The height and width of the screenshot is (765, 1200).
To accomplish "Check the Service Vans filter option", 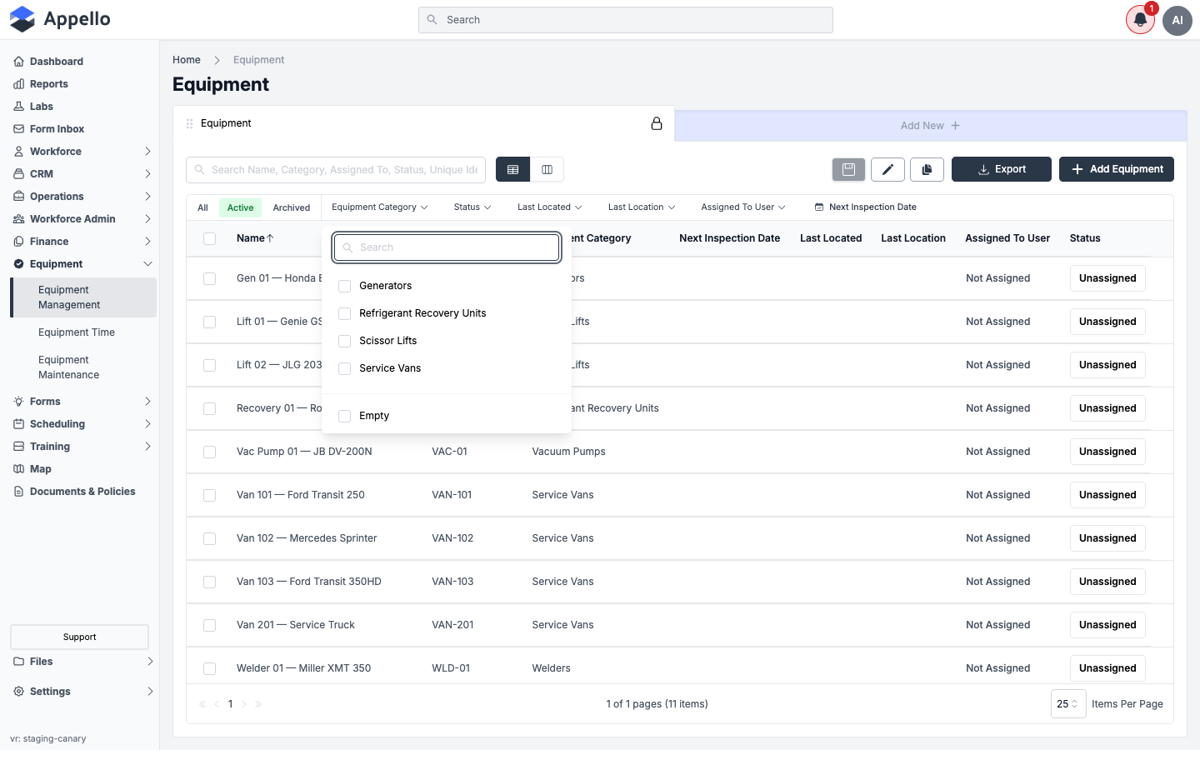I will point(345,368).
